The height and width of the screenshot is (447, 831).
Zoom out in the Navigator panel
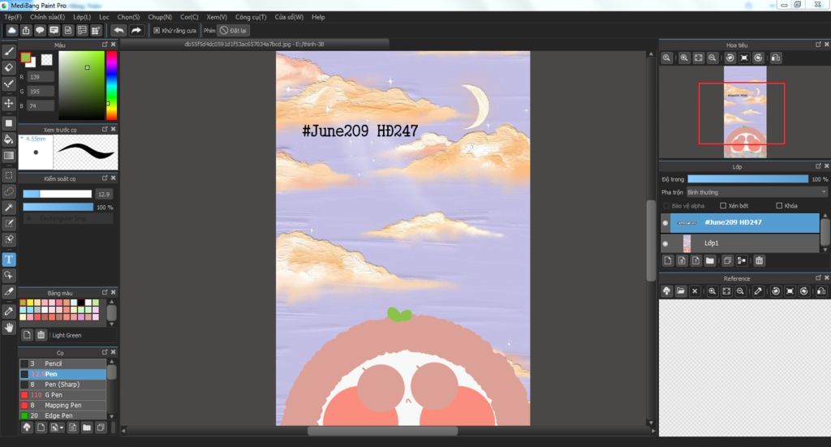click(713, 58)
